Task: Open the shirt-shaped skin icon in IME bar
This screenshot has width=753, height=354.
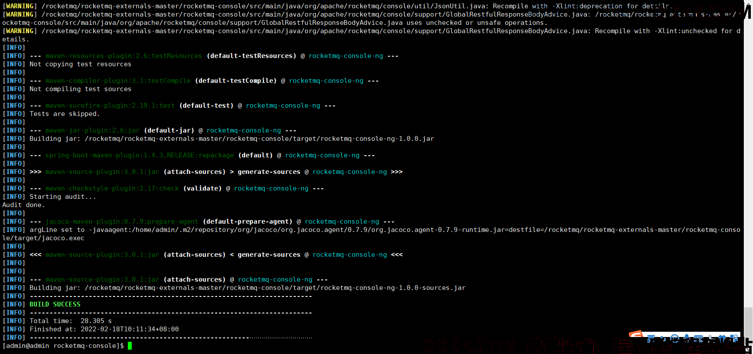Action: click(x=722, y=338)
